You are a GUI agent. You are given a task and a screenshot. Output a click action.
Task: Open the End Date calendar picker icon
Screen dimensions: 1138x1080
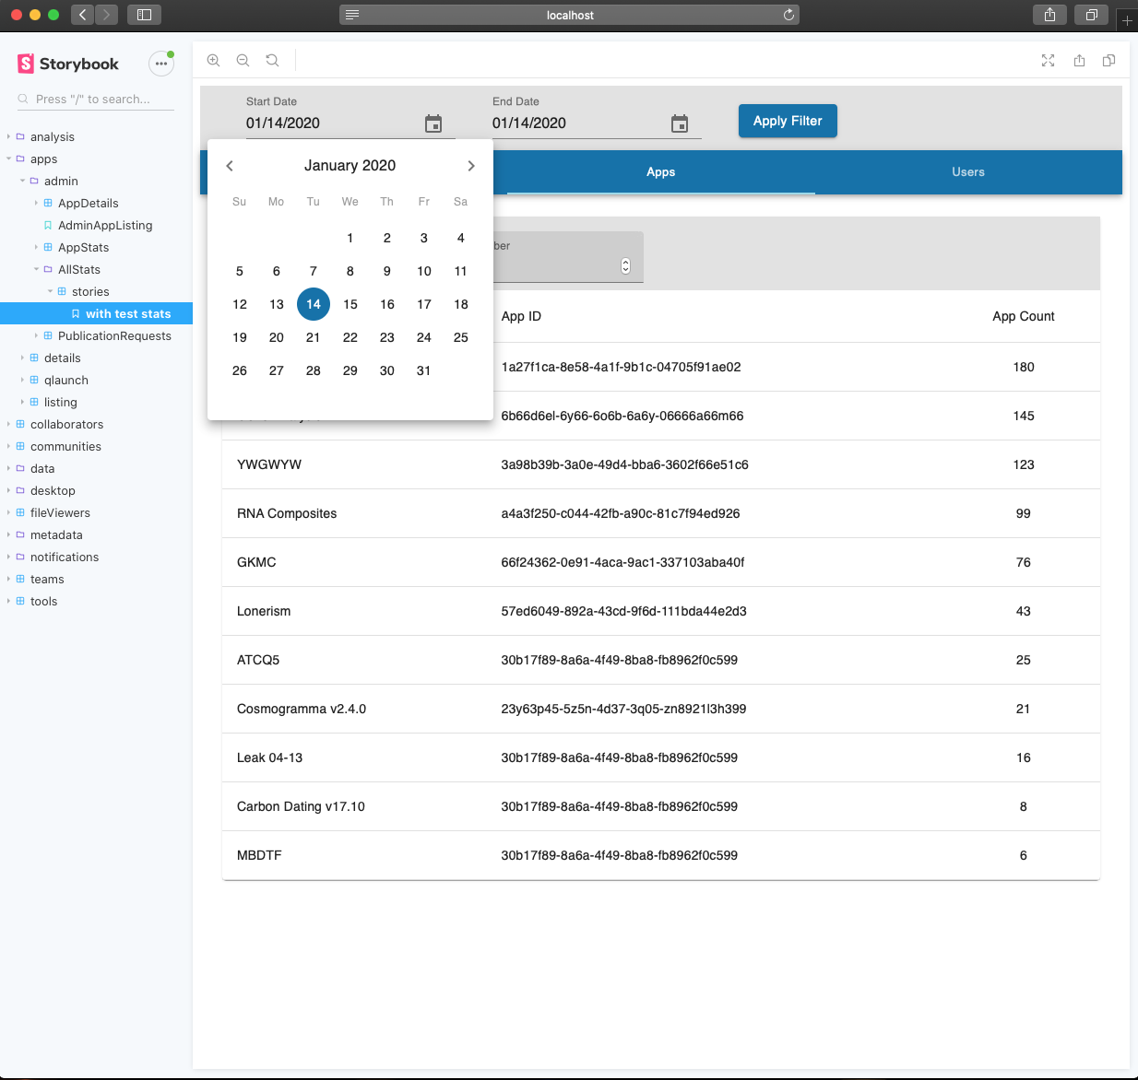(680, 123)
